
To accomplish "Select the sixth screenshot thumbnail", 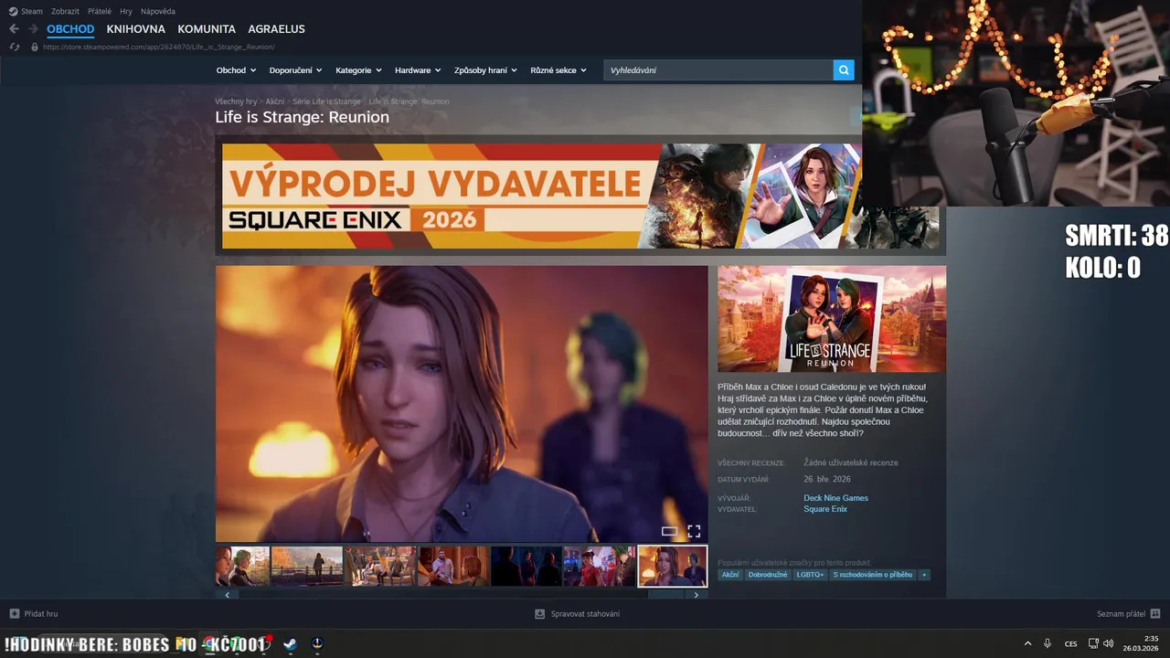I will 600,567.
